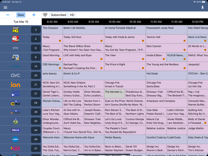Select the KCAU abc9 channel logo
Viewport: 208px width, 156px height.
[x=15, y=57]
